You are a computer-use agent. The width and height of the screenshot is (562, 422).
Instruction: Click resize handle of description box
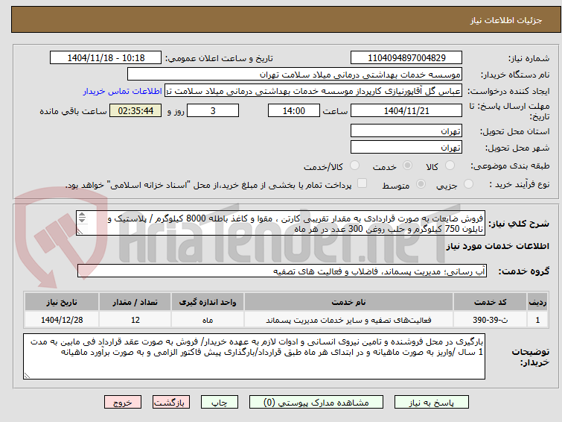(x=80, y=232)
